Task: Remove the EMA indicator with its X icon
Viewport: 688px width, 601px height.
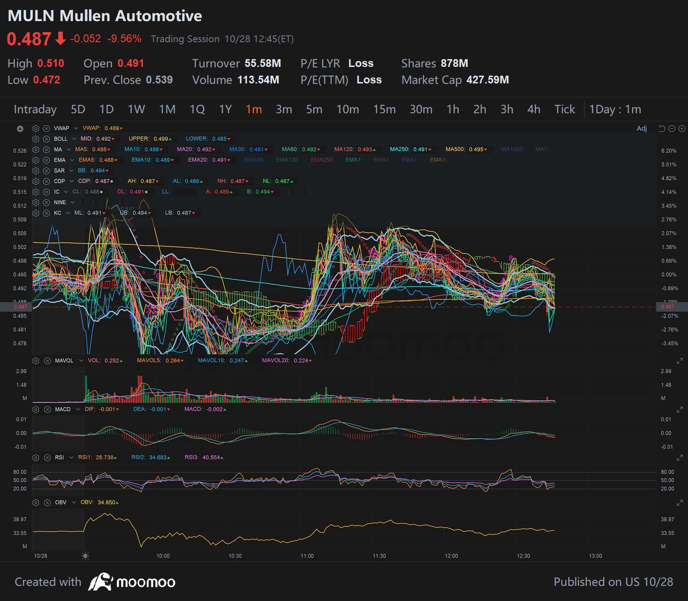Action: click(x=46, y=160)
